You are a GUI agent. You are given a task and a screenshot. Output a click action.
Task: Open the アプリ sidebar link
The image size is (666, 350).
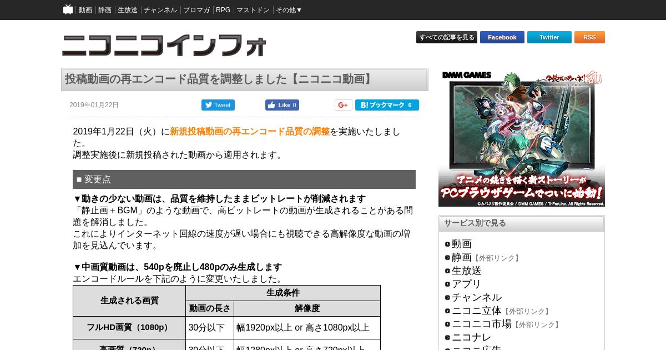coord(467,284)
